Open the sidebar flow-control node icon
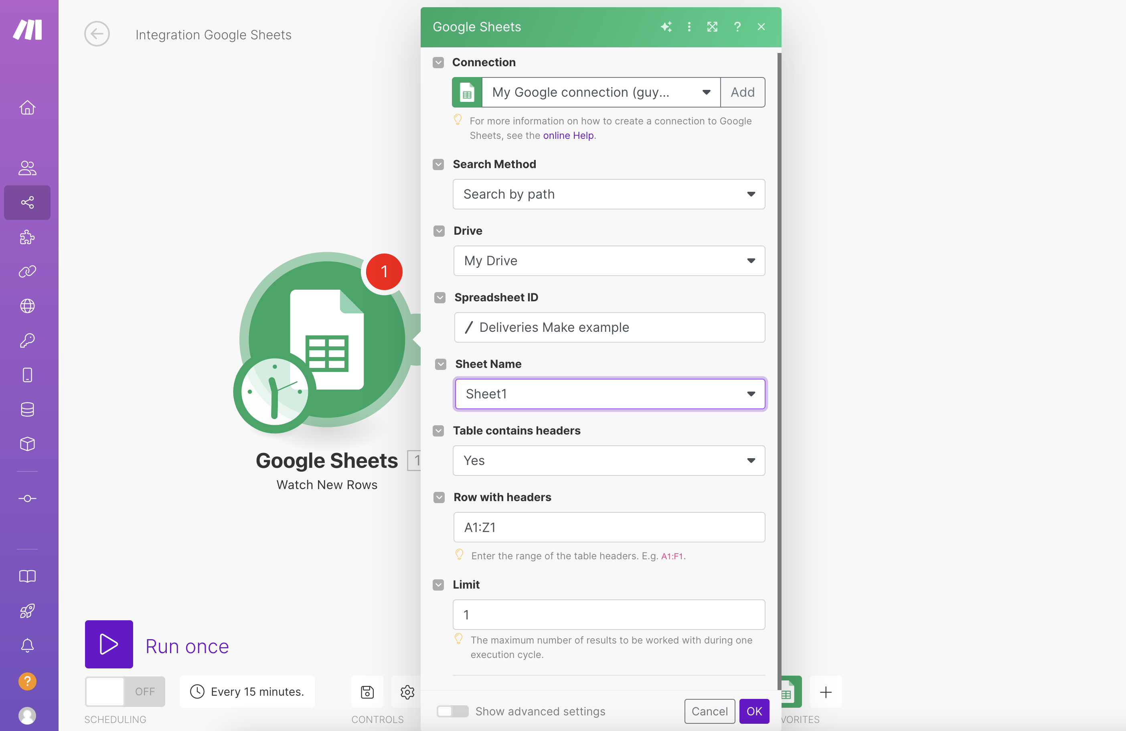Viewport: 1126px width, 731px height. click(x=27, y=499)
